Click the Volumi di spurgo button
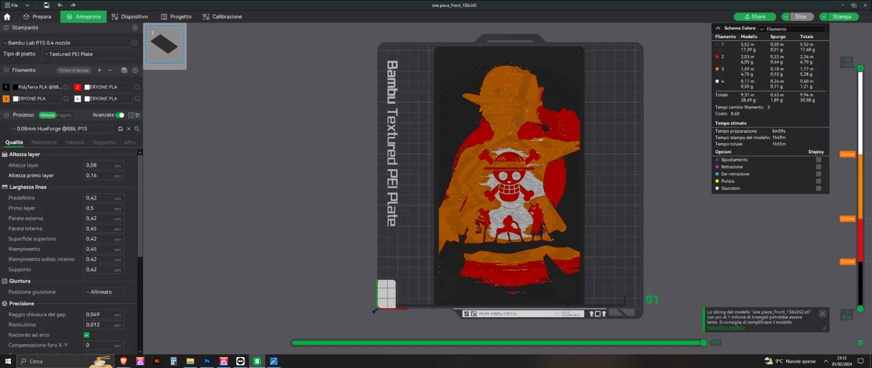The height and width of the screenshot is (368, 872). (x=74, y=70)
